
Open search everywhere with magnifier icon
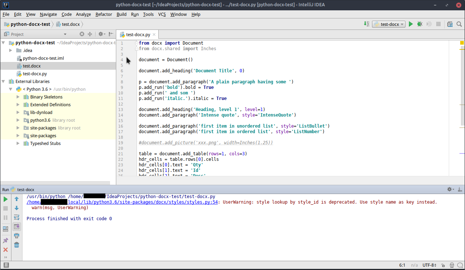pos(459,24)
